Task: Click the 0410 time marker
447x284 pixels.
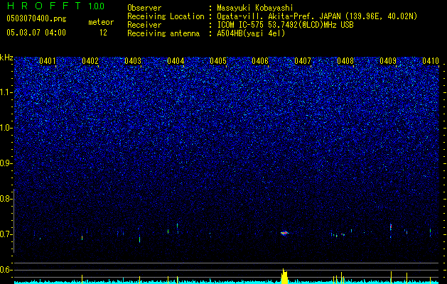Action: point(431,61)
